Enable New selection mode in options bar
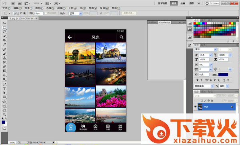240x145 pixels. [14, 14]
